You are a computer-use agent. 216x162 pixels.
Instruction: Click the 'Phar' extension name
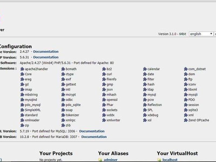(110, 105)
